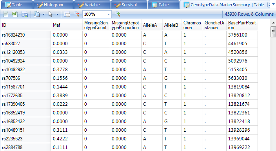Click the BasePairPosition cell 3756100

pyautogui.click(x=242, y=35)
